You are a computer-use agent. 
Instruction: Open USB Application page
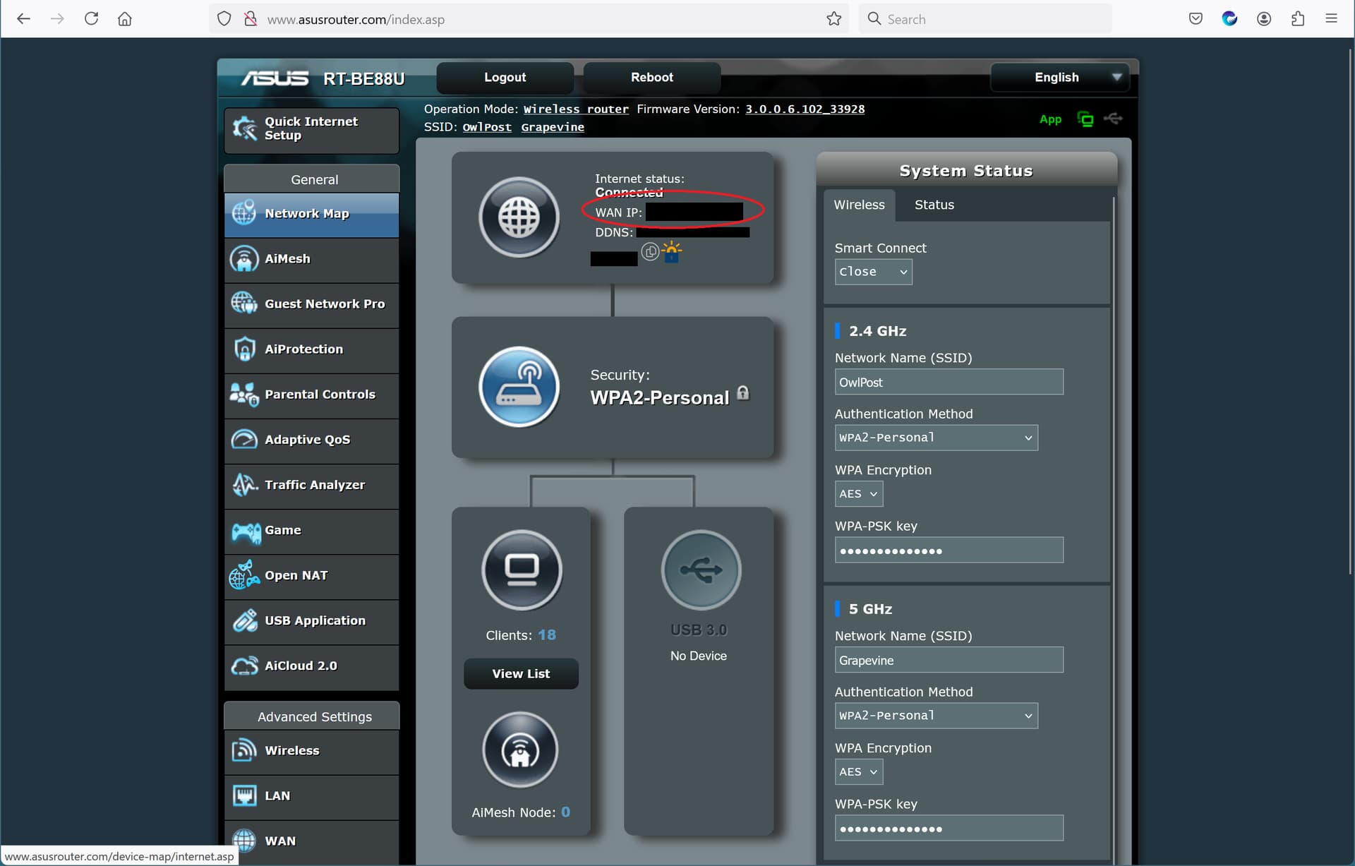tap(312, 620)
